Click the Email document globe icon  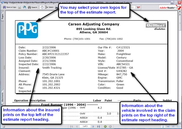pyautogui.click(x=25, y=7)
